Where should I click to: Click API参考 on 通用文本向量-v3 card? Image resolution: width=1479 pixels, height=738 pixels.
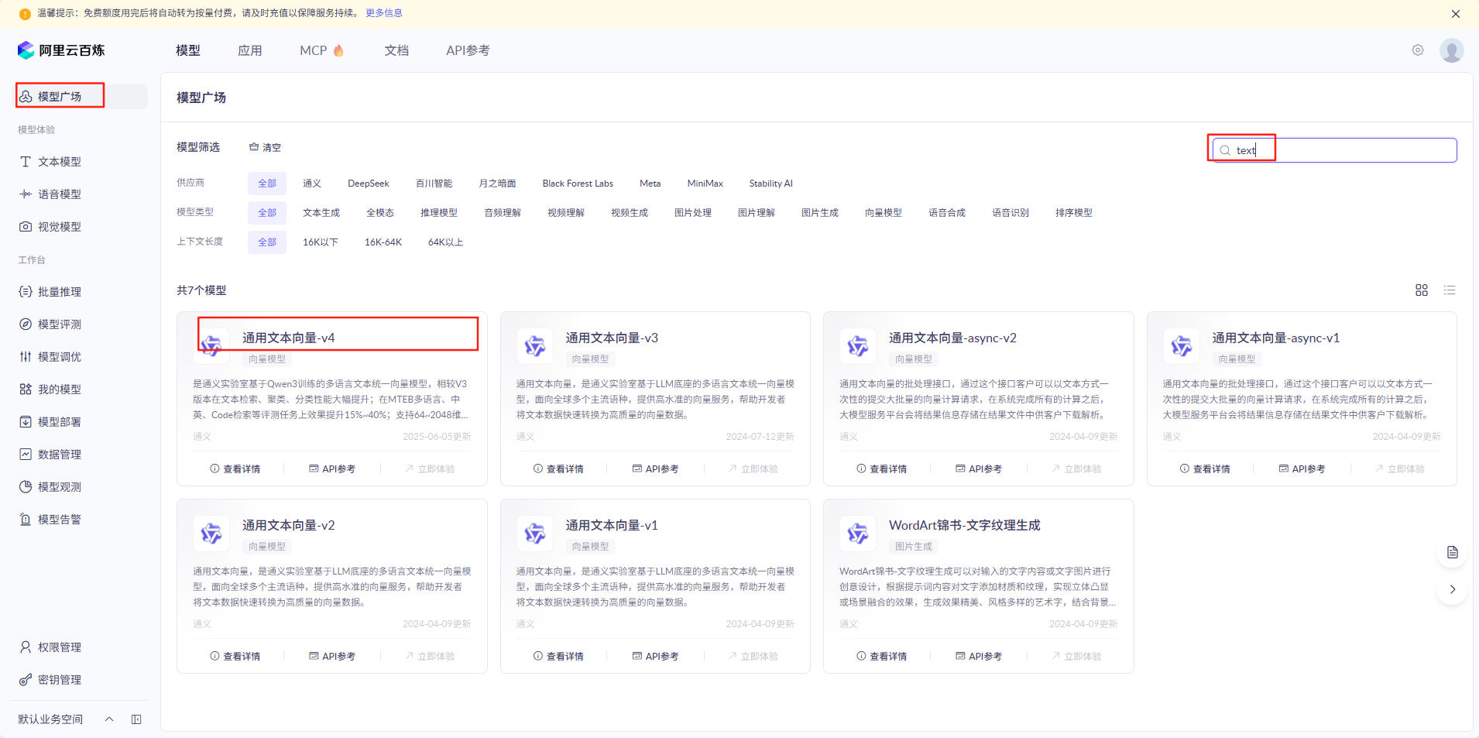pos(655,469)
